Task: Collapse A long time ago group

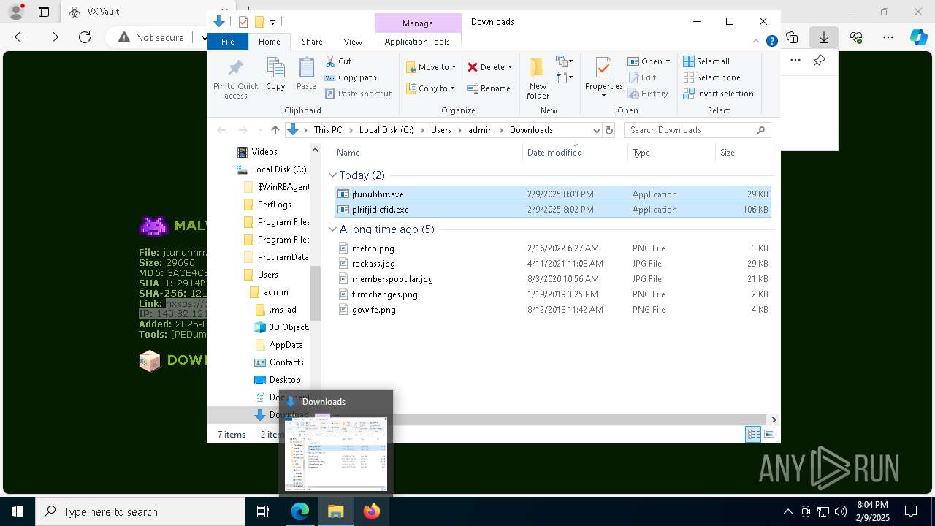Action: coord(333,229)
